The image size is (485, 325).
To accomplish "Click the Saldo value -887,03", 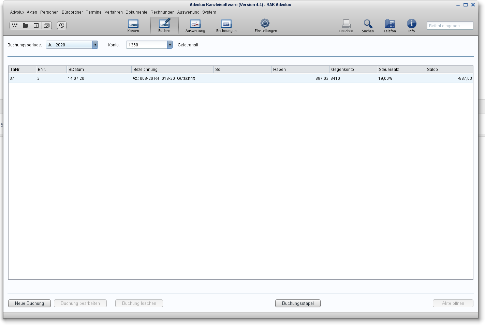I will pyautogui.click(x=465, y=78).
